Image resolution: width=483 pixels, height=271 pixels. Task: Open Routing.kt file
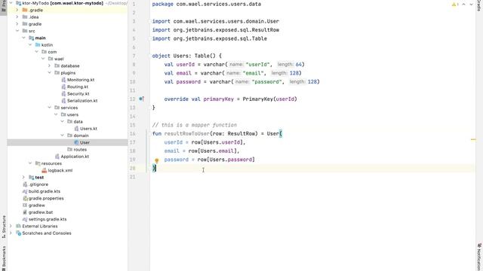[x=78, y=87]
